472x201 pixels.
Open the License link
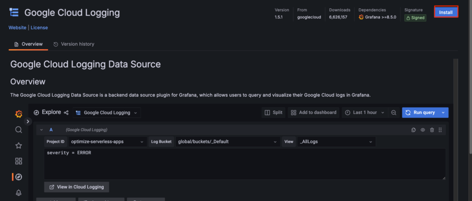pyautogui.click(x=39, y=28)
